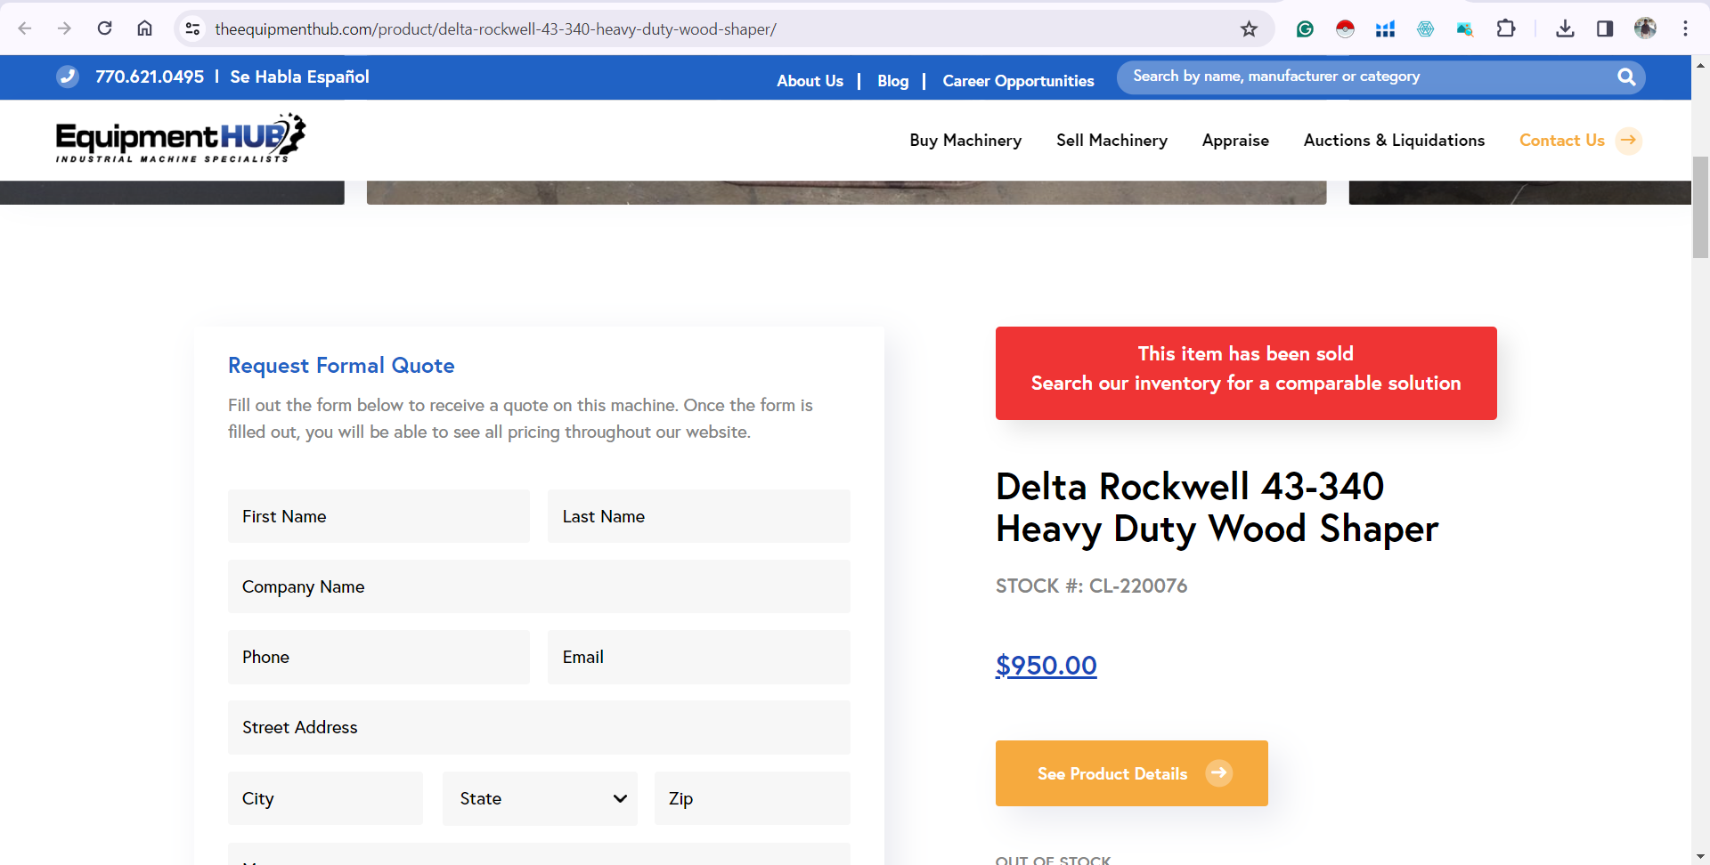Click the blue screen-capture extension icon
The image size is (1710, 865).
pyautogui.click(x=1465, y=28)
